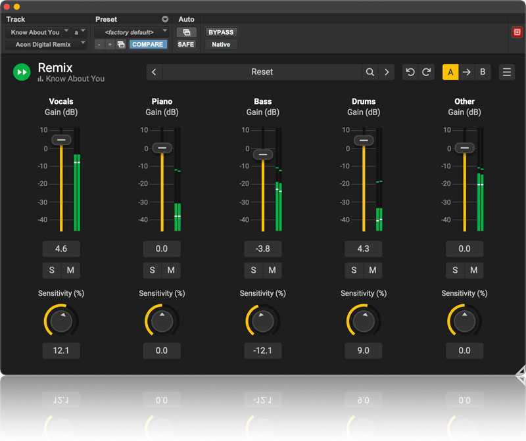Open the Preset section menu arrow
This screenshot has height=441, width=526.
point(165,19)
